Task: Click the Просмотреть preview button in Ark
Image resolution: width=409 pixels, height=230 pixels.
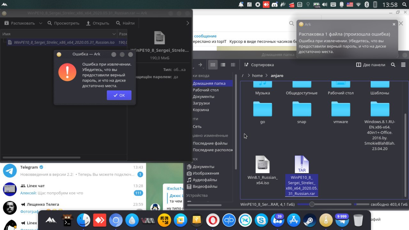Action: pos(63,23)
